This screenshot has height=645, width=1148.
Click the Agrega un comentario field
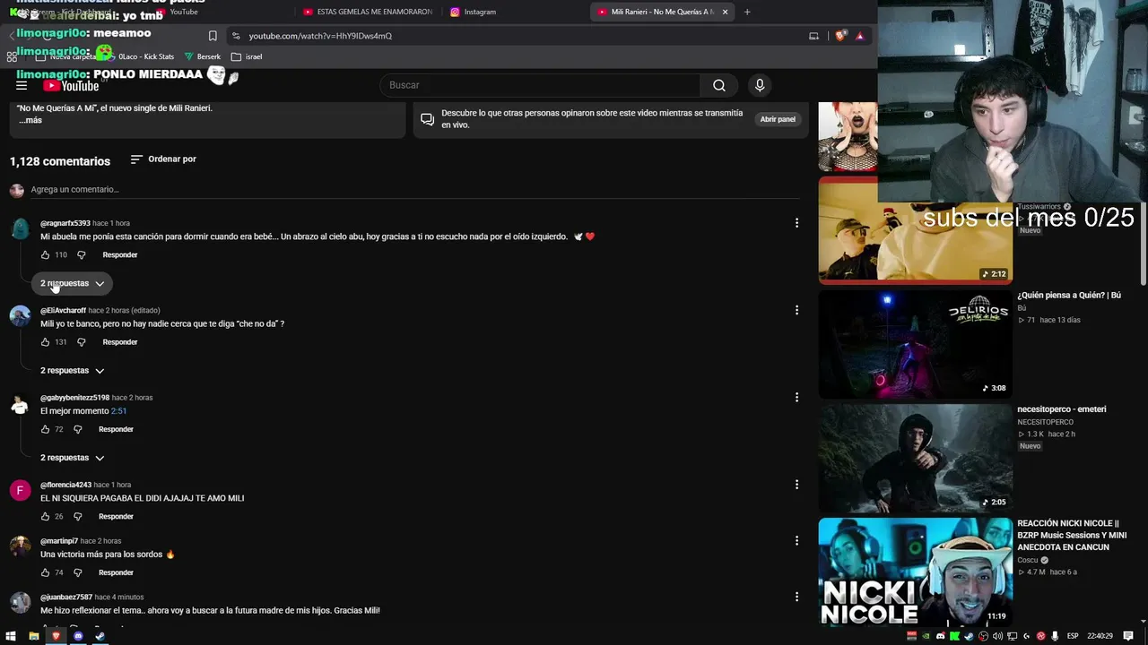click(415, 190)
